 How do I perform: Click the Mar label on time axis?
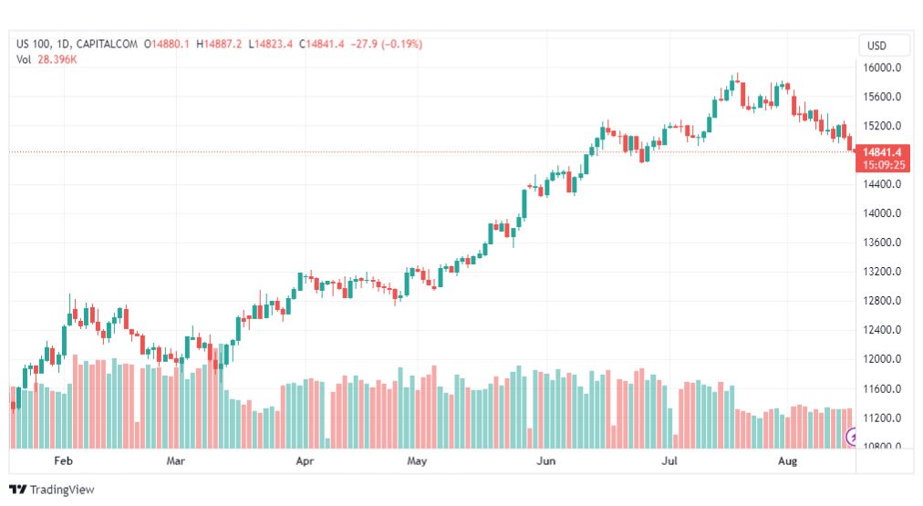[175, 460]
